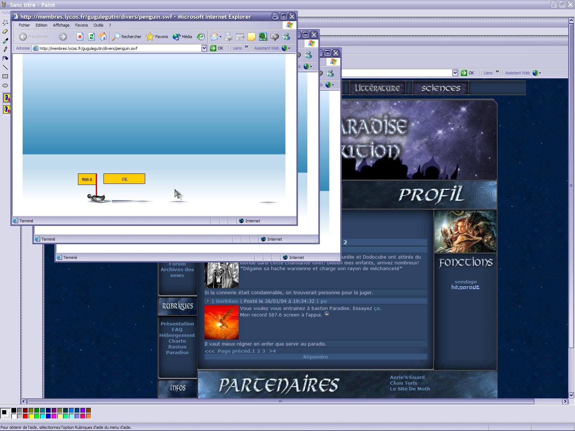Select the Pencil tool in Paint

pyautogui.click(x=5, y=49)
